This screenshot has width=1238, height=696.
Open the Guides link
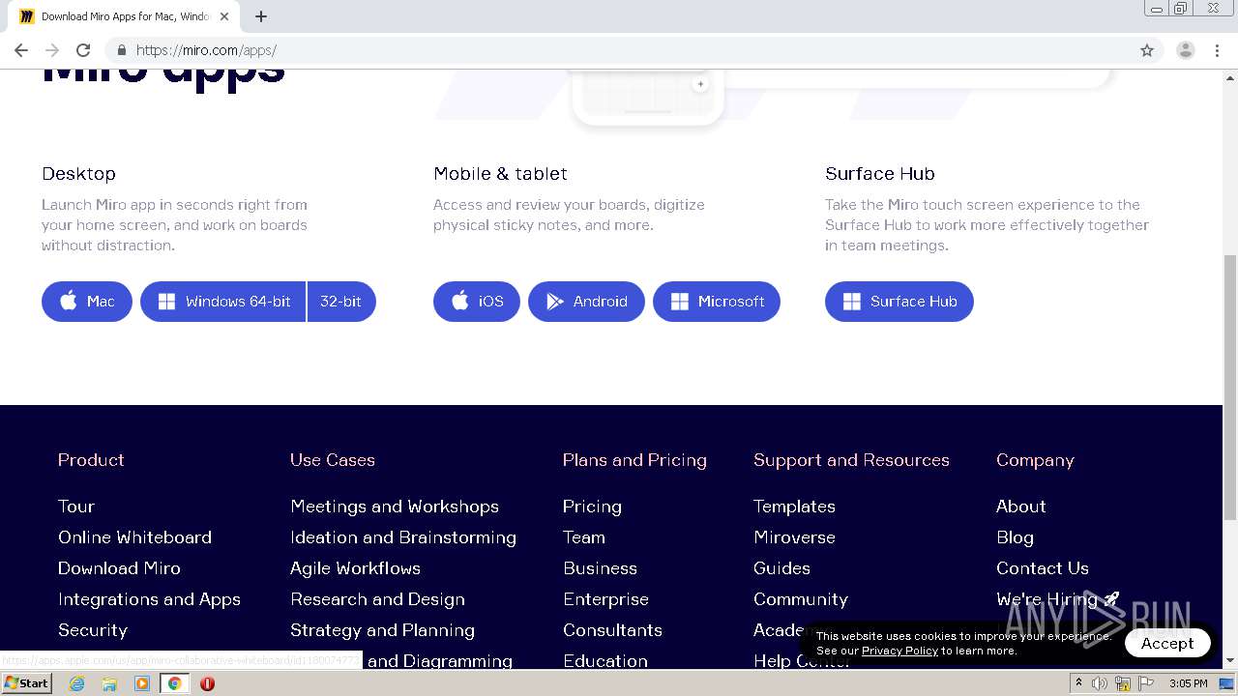tap(781, 568)
